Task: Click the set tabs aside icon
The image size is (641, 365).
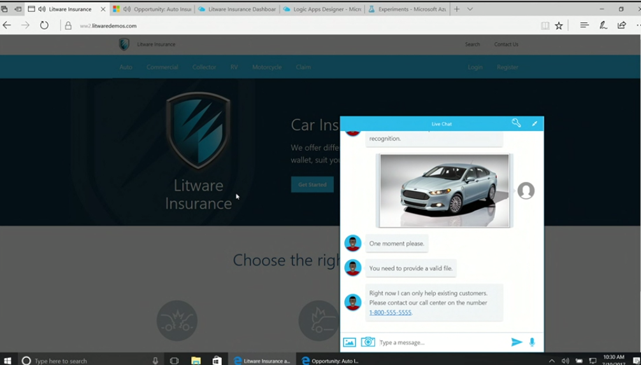Action: click(18, 9)
